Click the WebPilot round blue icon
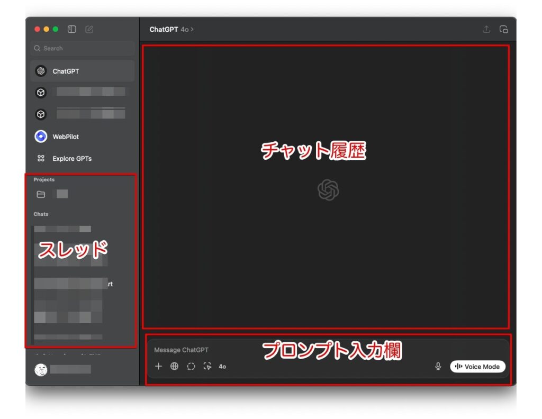Screen dimensions: 542x419 click(41, 136)
